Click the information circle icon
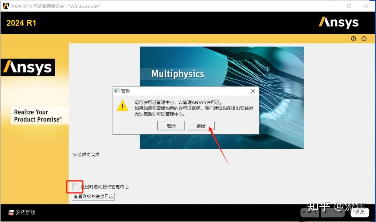This screenshot has width=376, height=222. [365, 39]
